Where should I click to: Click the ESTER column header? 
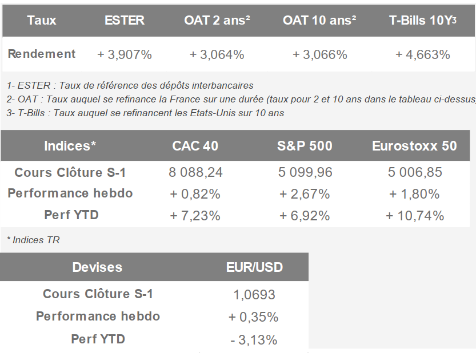(x=125, y=21)
